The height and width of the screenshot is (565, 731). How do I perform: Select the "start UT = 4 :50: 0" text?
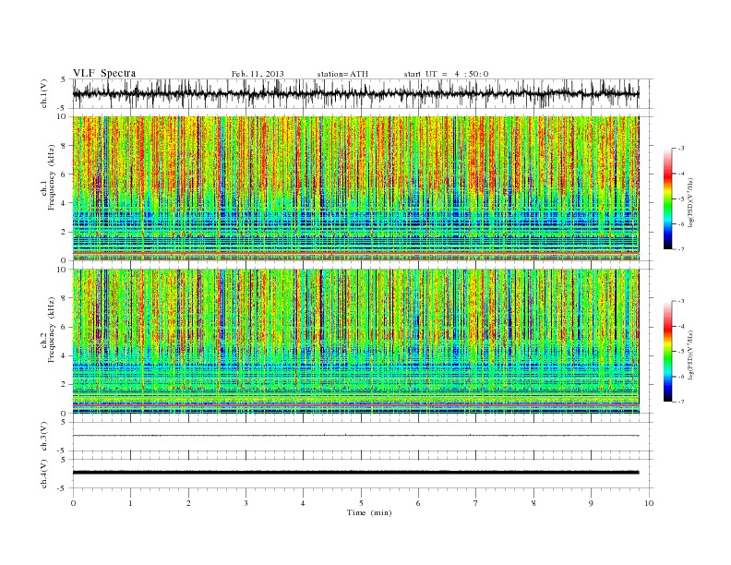click(x=446, y=74)
